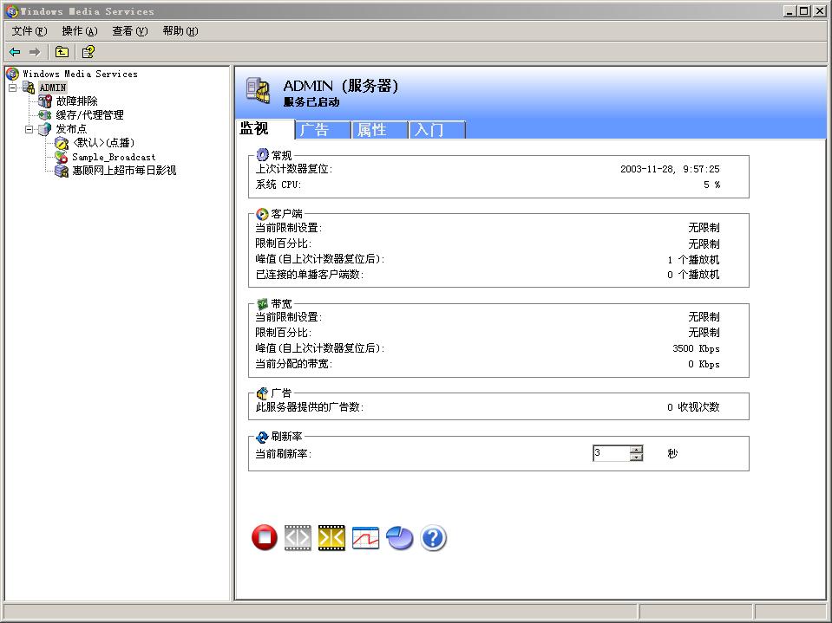This screenshot has width=832, height=623.
Task: Click the blue question mark help icon
Action: [x=434, y=538]
